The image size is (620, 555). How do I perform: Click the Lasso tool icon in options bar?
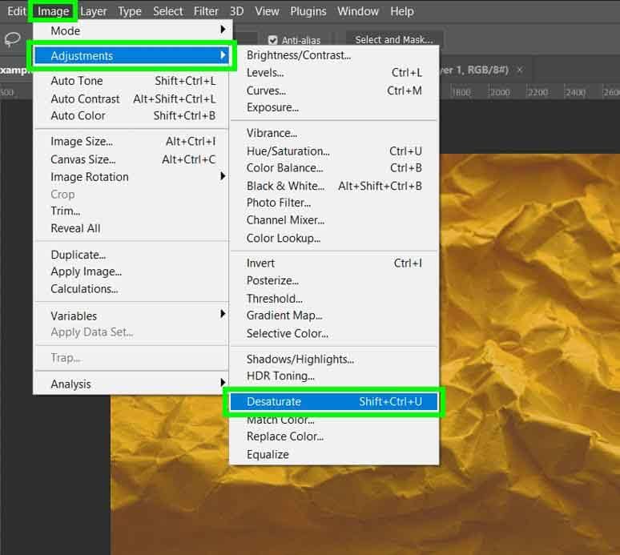point(13,40)
